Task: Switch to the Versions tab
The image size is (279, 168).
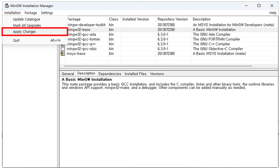Action: 157,74
